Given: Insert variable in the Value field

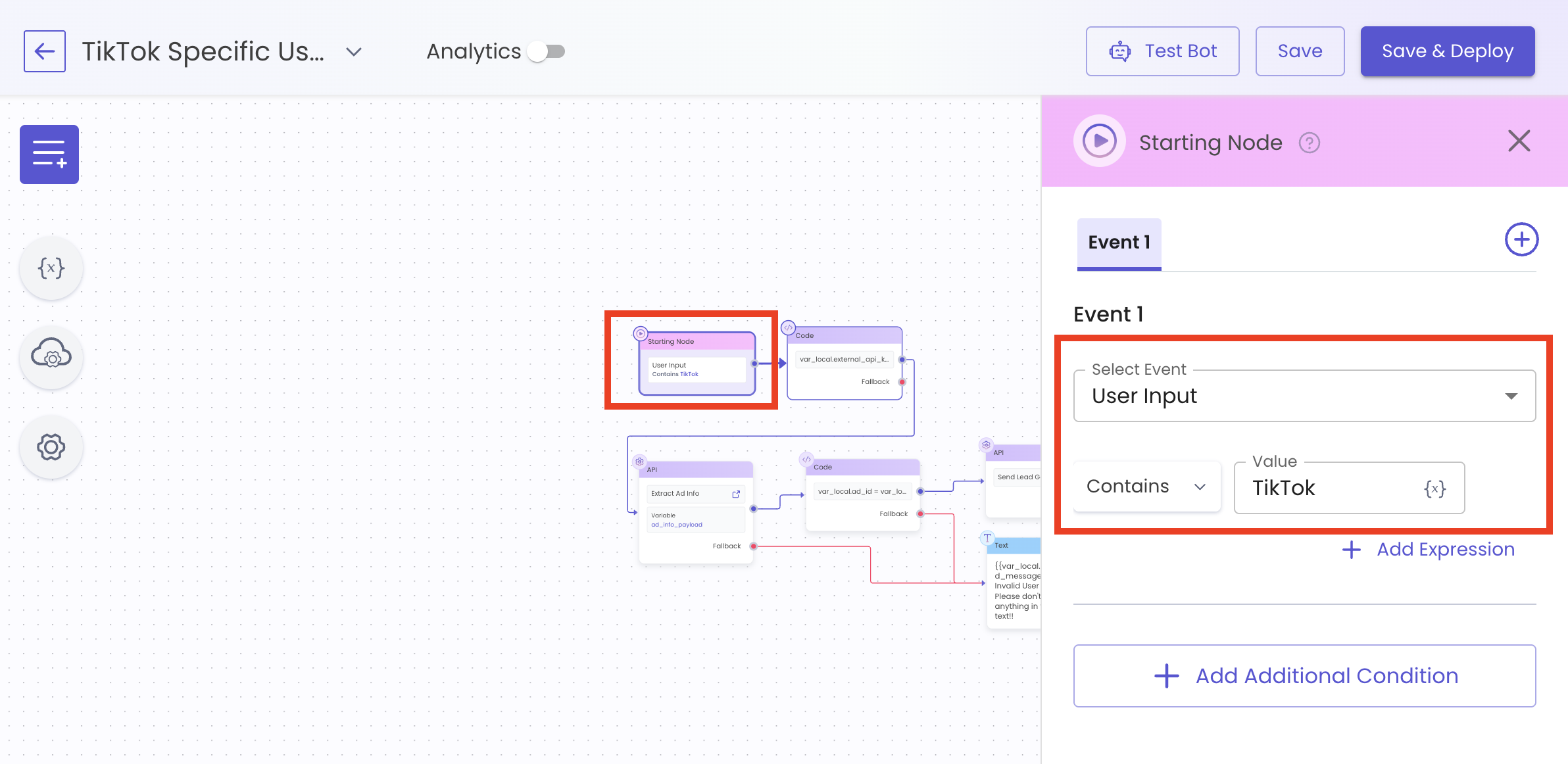Looking at the screenshot, I should pyautogui.click(x=1434, y=489).
